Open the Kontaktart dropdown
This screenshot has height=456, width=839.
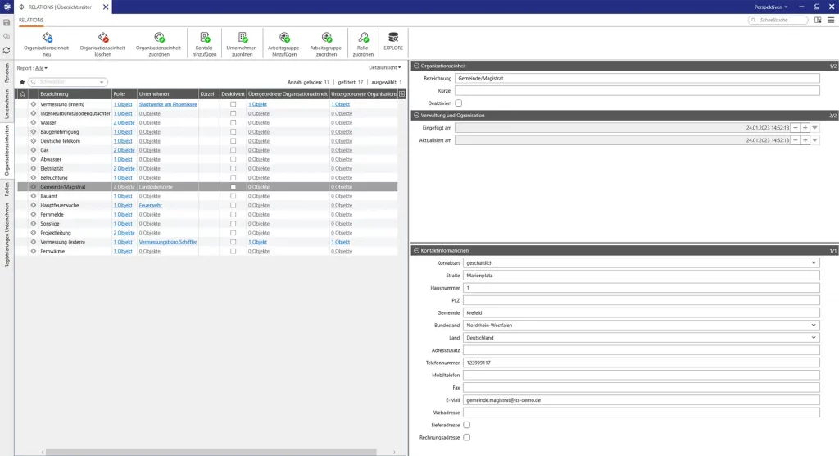814,262
